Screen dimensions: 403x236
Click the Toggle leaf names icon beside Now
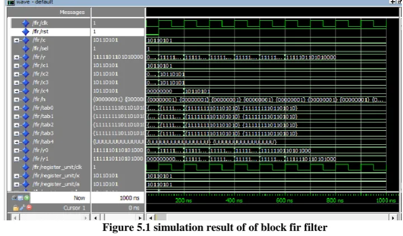pos(15,198)
